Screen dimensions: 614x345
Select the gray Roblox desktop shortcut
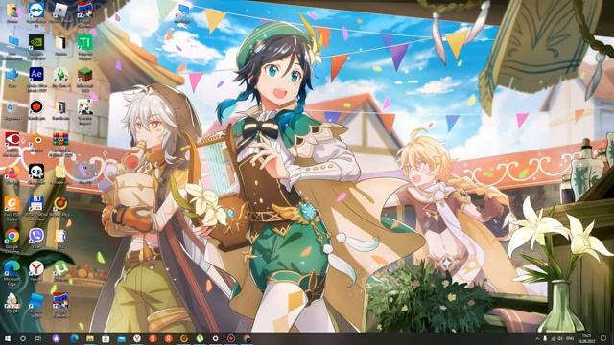pyautogui.click(x=60, y=11)
